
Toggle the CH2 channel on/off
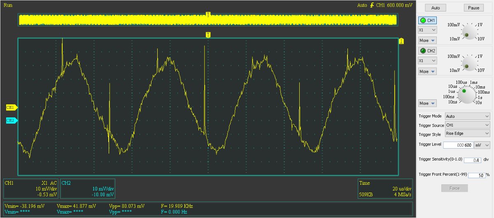click(427, 51)
